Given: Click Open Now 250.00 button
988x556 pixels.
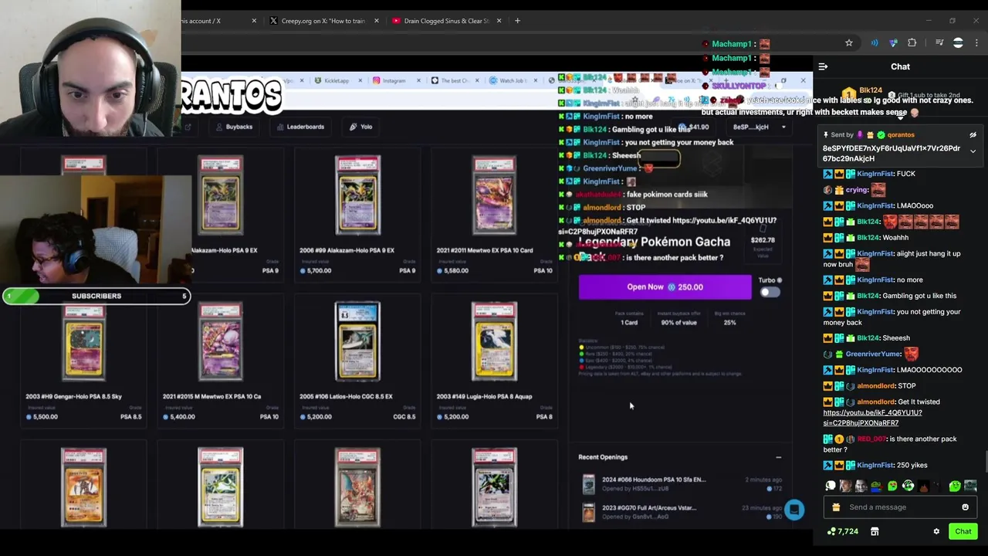Looking at the screenshot, I should [665, 286].
